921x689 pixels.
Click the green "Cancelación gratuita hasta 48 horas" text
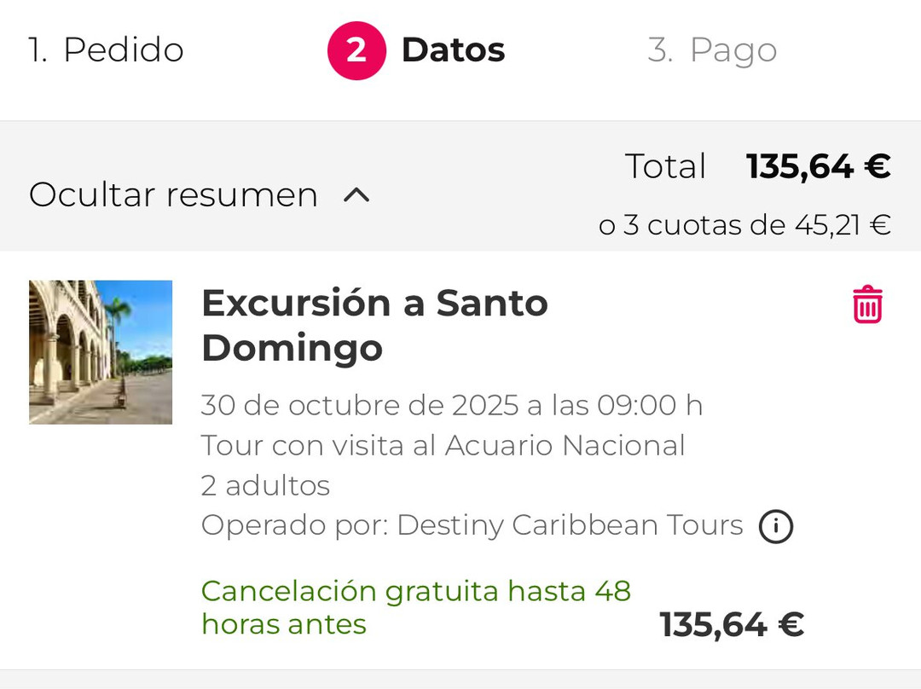415,607
